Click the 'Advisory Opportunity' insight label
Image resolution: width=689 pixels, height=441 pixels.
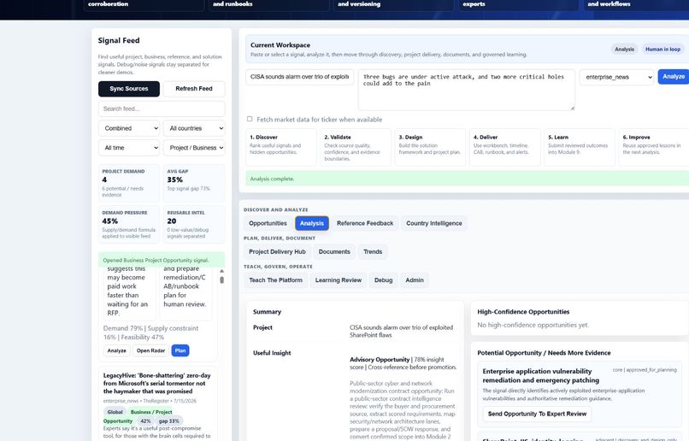coord(380,359)
